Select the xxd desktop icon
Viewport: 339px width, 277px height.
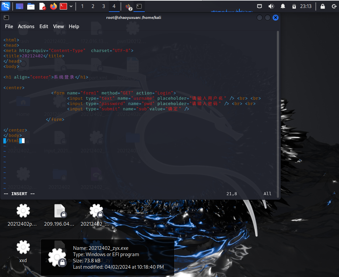[x=23, y=251]
